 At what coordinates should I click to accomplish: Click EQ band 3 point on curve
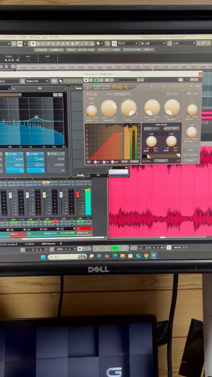tap(36, 117)
